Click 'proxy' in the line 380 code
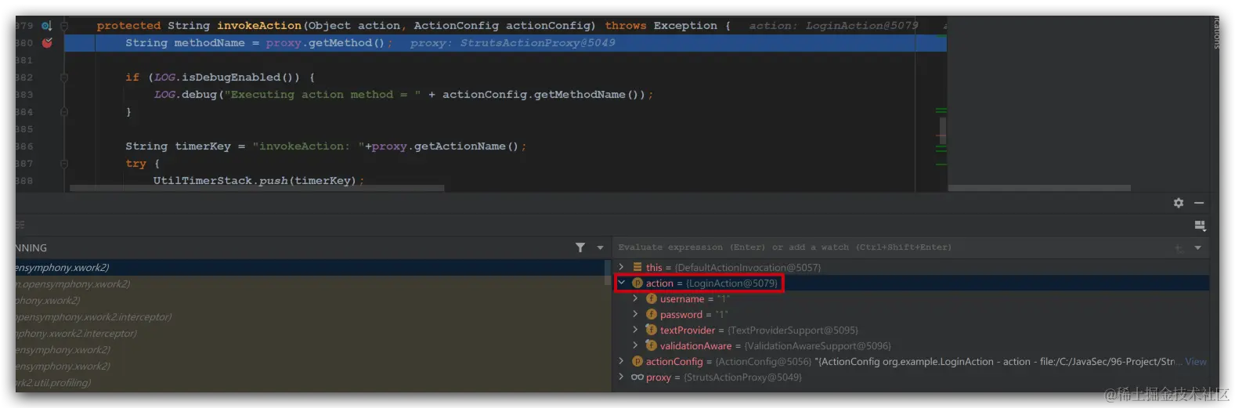Viewport: 1235px width, 408px height. click(x=283, y=43)
